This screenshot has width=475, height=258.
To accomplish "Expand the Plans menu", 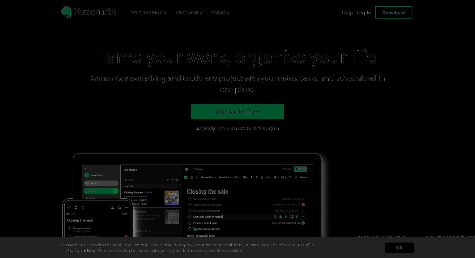I will [x=220, y=12].
